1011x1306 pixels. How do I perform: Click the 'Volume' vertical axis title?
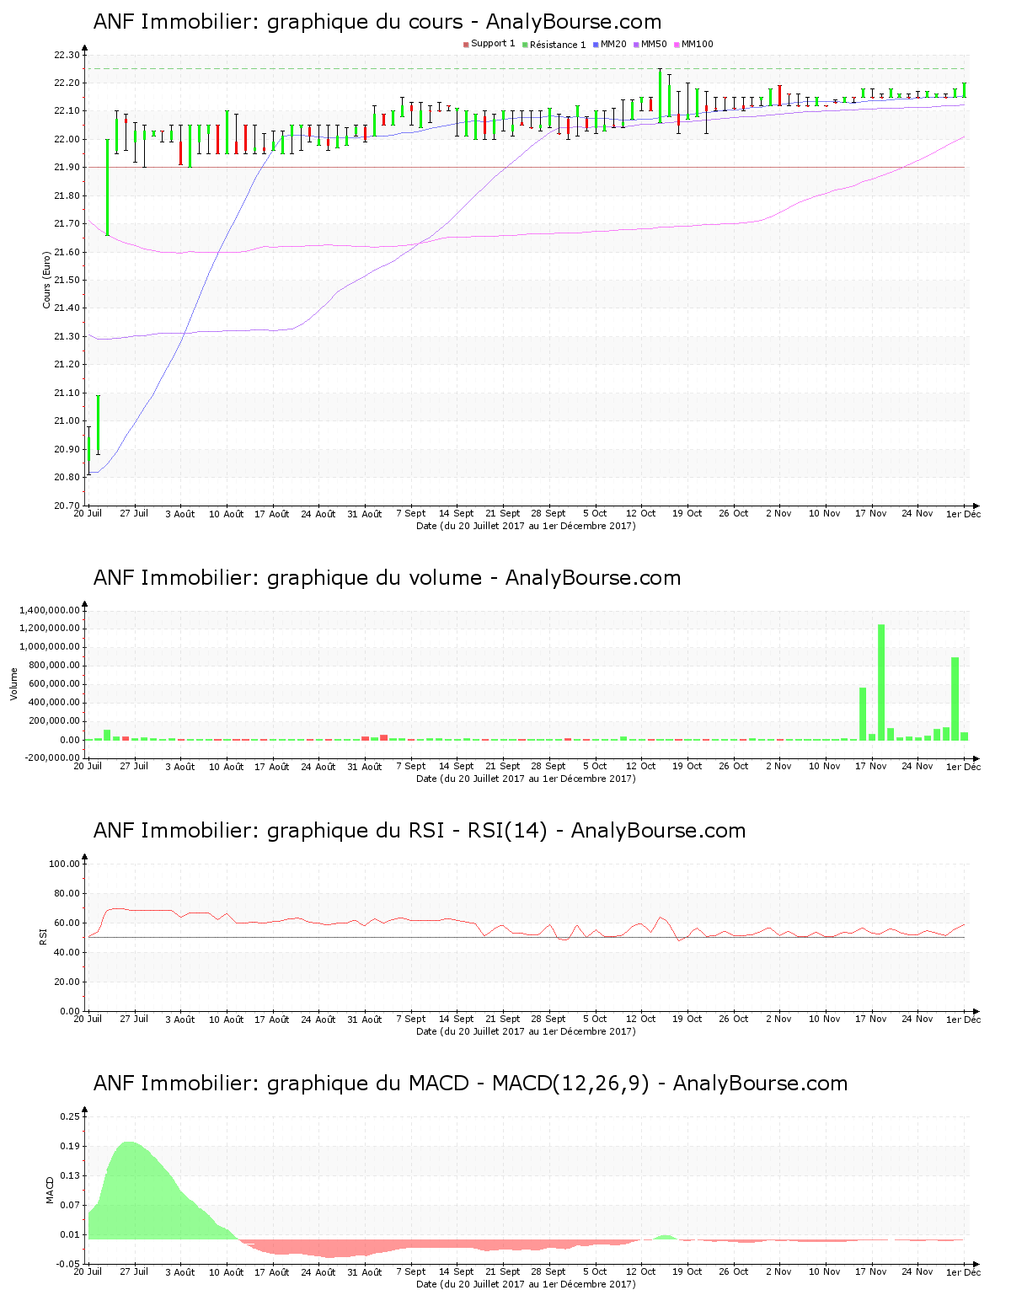pos(13,683)
